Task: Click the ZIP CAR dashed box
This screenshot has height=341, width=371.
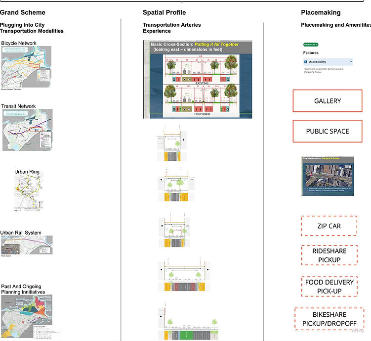Action: pos(329,226)
